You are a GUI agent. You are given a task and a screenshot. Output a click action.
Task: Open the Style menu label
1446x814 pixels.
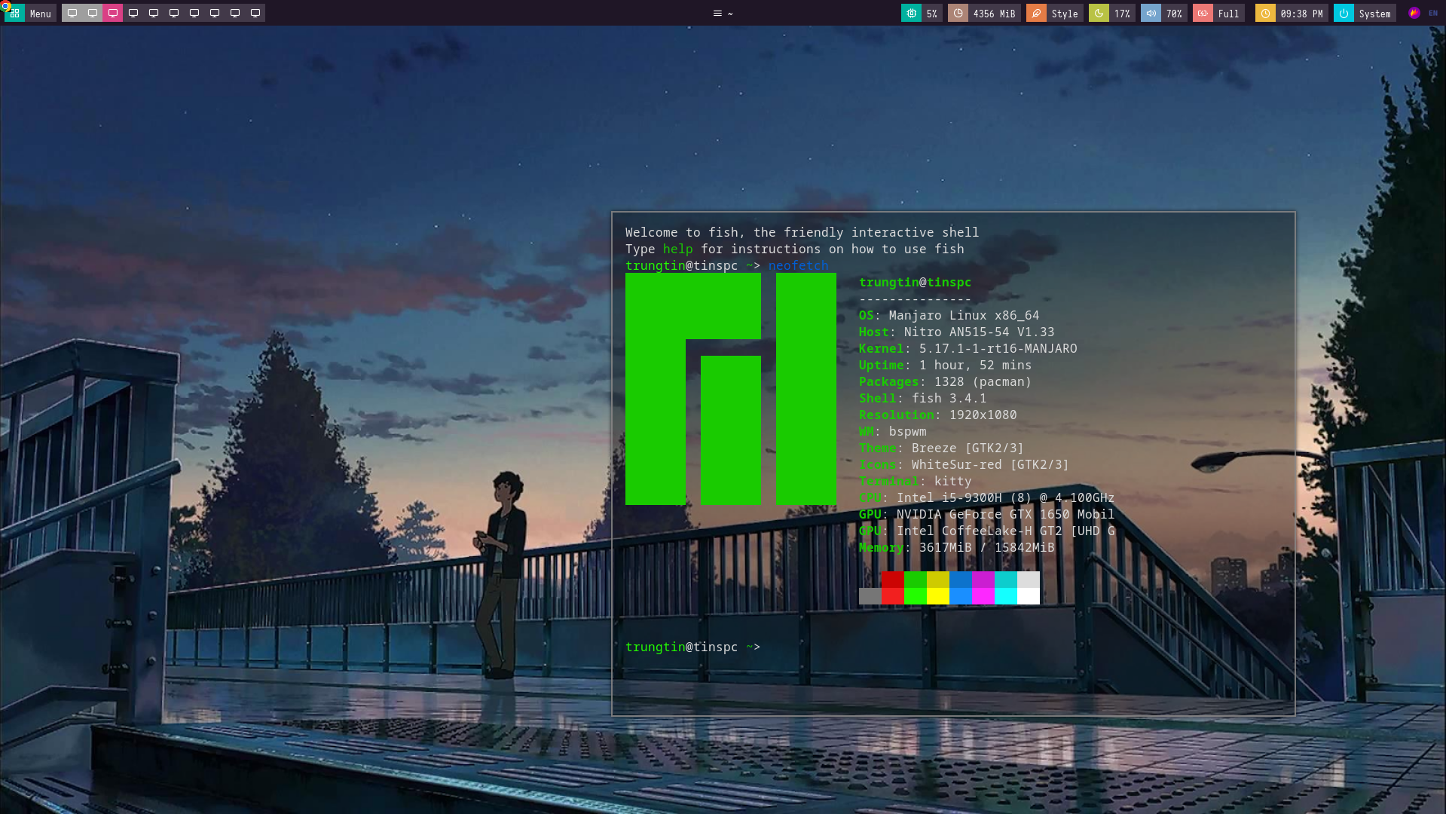(1065, 14)
